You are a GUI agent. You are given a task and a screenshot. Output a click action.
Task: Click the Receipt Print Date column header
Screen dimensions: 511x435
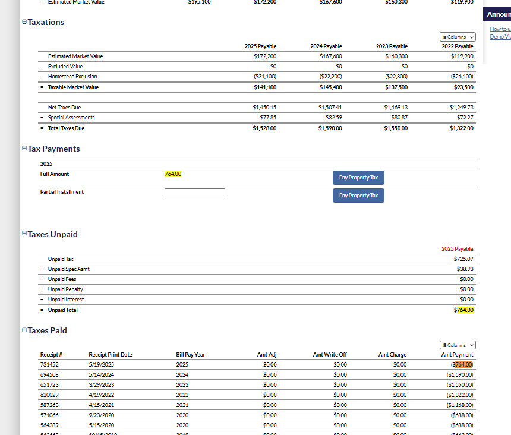[x=111, y=355]
